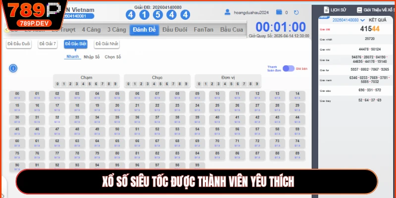Image resolution: width=396 pixels, height=198 pixels.
Task: Choose the Chọn Số input mode
Action: click(113, 57)
